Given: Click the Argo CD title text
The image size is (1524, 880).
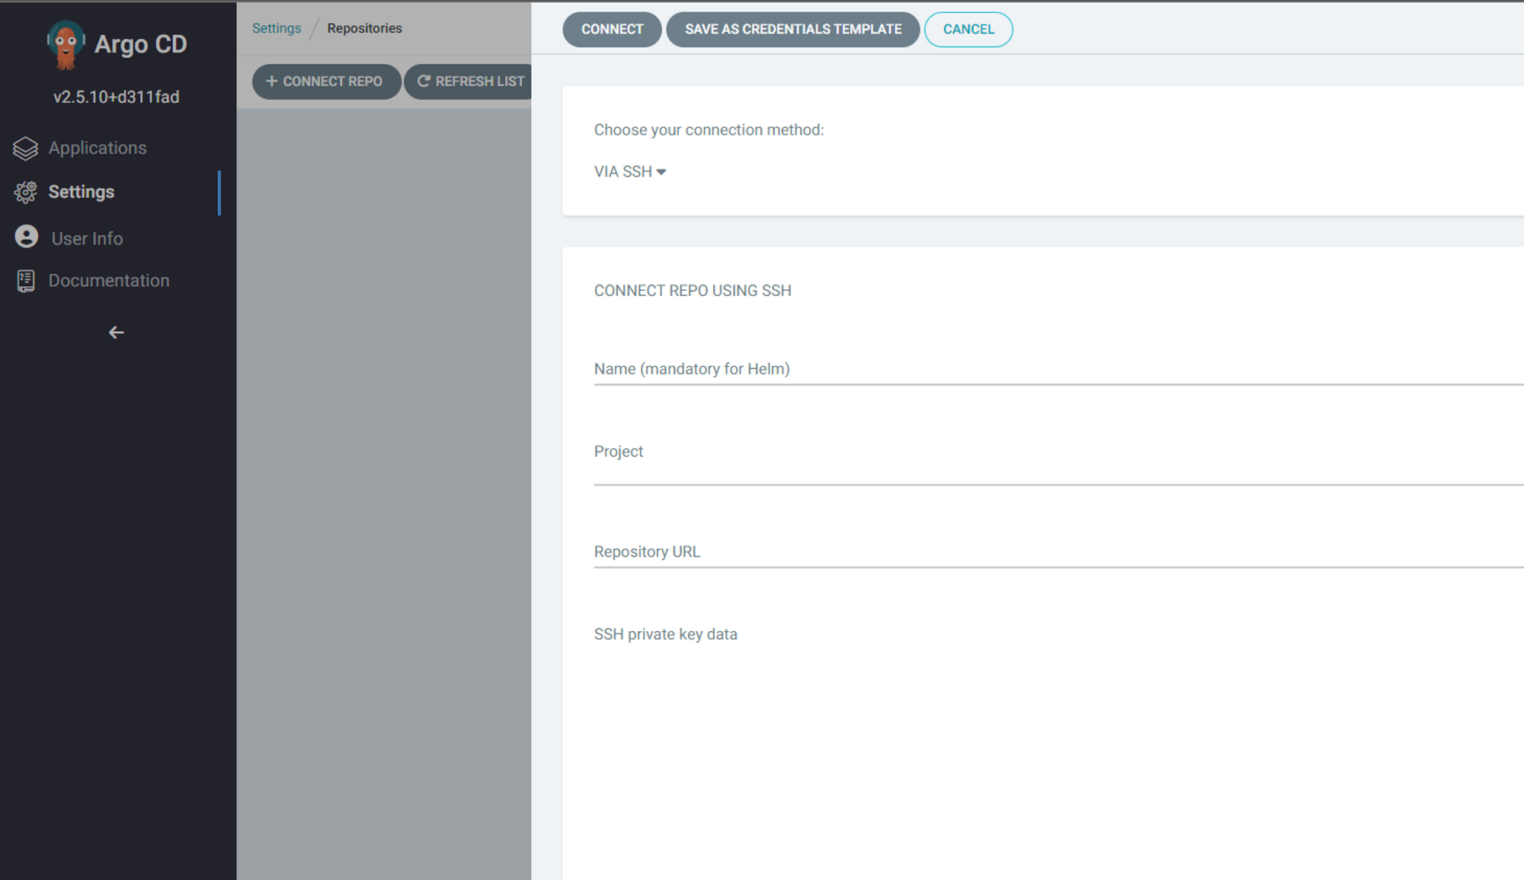Looking at the screenshot, I should tap(140, 44).
